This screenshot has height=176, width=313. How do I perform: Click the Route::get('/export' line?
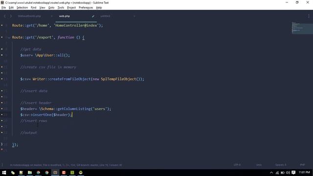[48, 38]
